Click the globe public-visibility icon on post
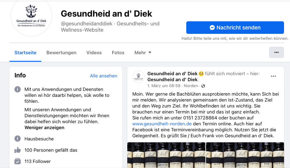 [x=203, y=86]
